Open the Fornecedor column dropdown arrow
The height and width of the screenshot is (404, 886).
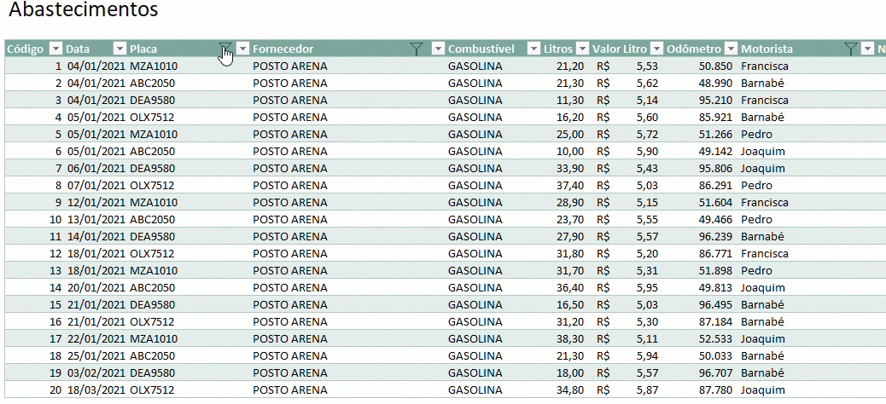click(x=438, y=49)
